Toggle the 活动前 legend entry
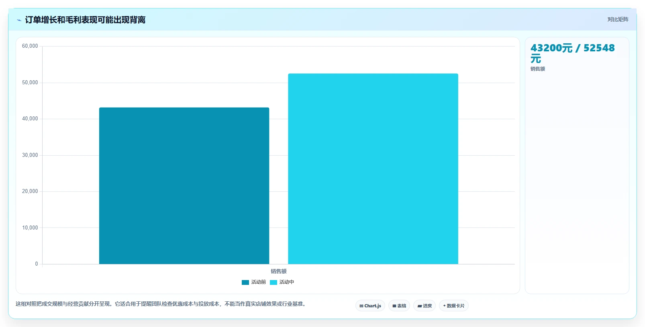 point(254,282)
